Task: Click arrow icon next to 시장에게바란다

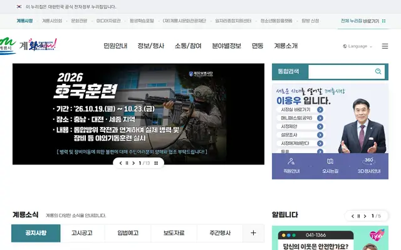Action: pos(320,143)
